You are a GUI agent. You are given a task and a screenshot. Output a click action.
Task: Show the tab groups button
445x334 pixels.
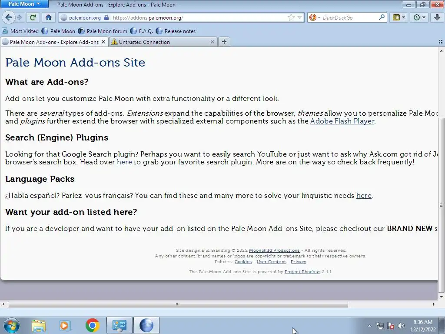click(x=441, y=42)
